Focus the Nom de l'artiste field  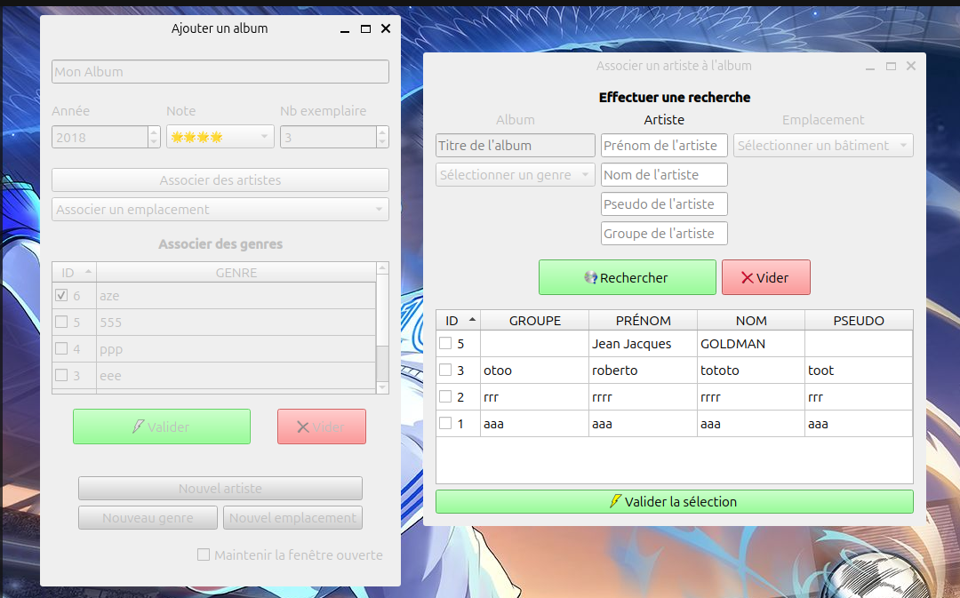click(664, 175)
